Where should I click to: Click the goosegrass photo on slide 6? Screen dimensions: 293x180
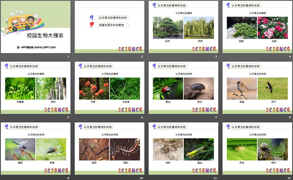pyautogui.click(x=125, y=89)
